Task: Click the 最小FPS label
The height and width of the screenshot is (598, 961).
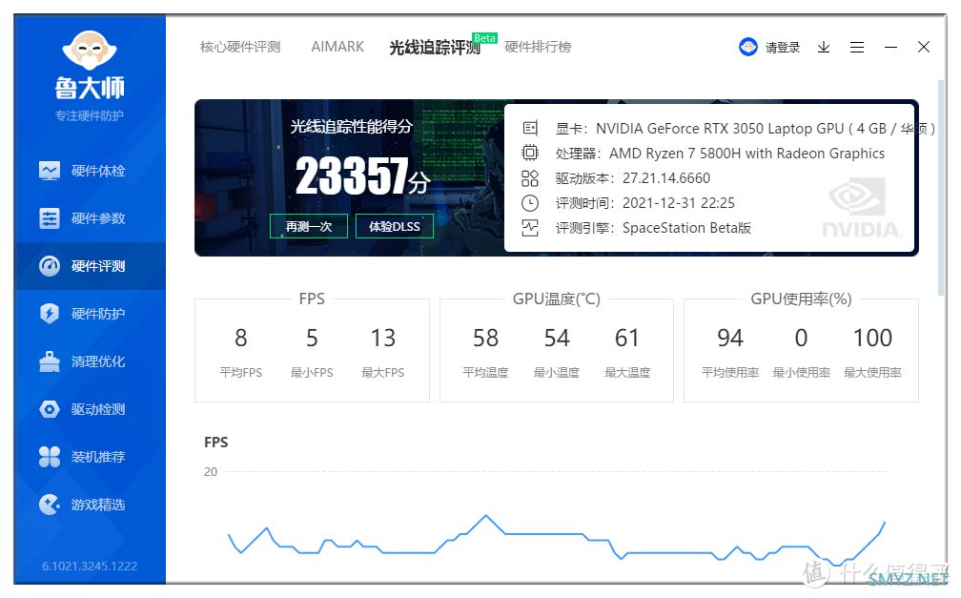Action: pos(312,372)
